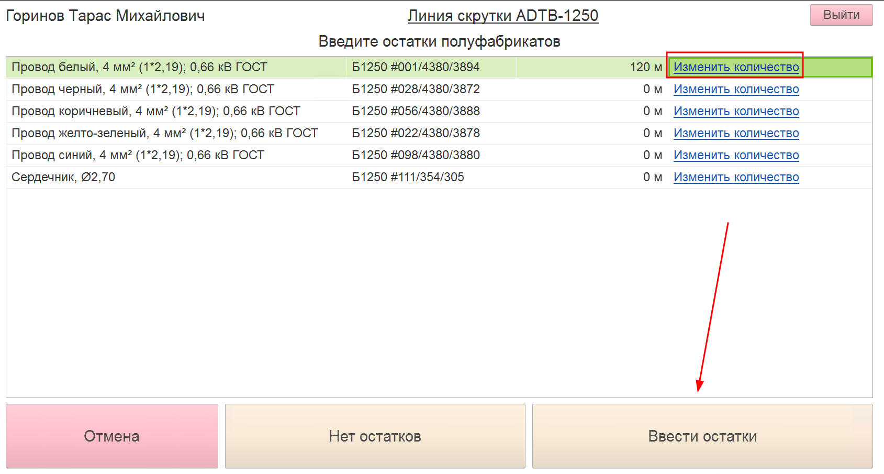
Task: Click the 0 м quantity in Сердечник row
Action: pyautogui.click(x=653, y=177)
